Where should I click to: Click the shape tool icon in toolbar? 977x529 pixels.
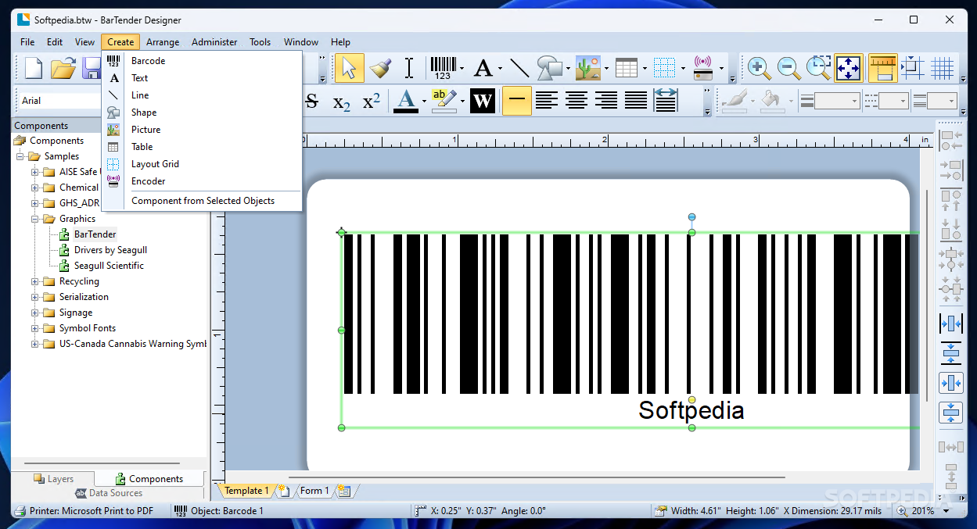tap(551, 68)
